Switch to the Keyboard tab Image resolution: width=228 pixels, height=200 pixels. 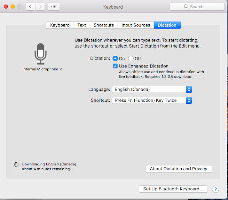tap(60, 25)
